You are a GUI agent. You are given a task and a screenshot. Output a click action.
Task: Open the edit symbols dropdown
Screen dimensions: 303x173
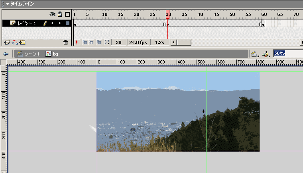point(266,54)
